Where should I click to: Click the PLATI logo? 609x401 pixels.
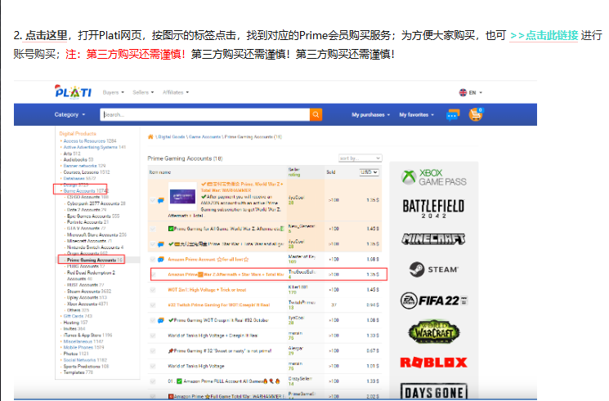[73, 91]
